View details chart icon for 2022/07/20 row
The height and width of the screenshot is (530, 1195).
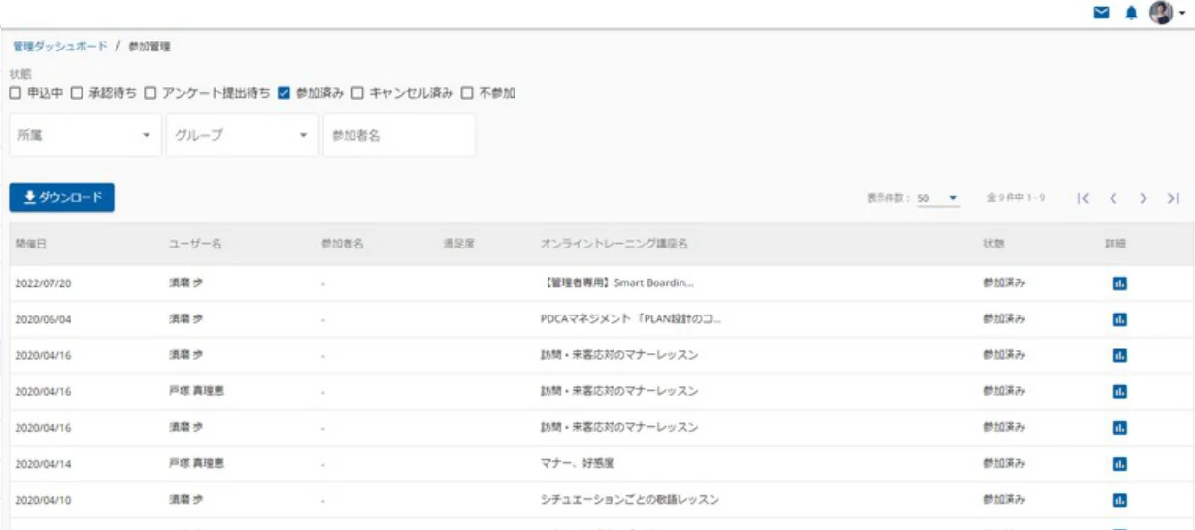1119,283
